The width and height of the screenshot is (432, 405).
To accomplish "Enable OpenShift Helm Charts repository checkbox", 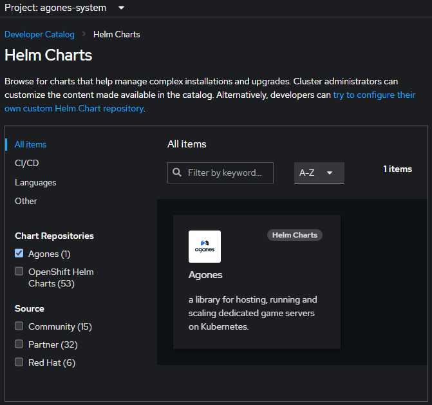I will point(19,272).
